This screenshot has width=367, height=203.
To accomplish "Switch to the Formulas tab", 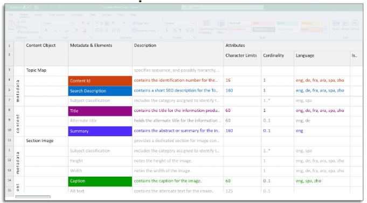I will 77,15.
